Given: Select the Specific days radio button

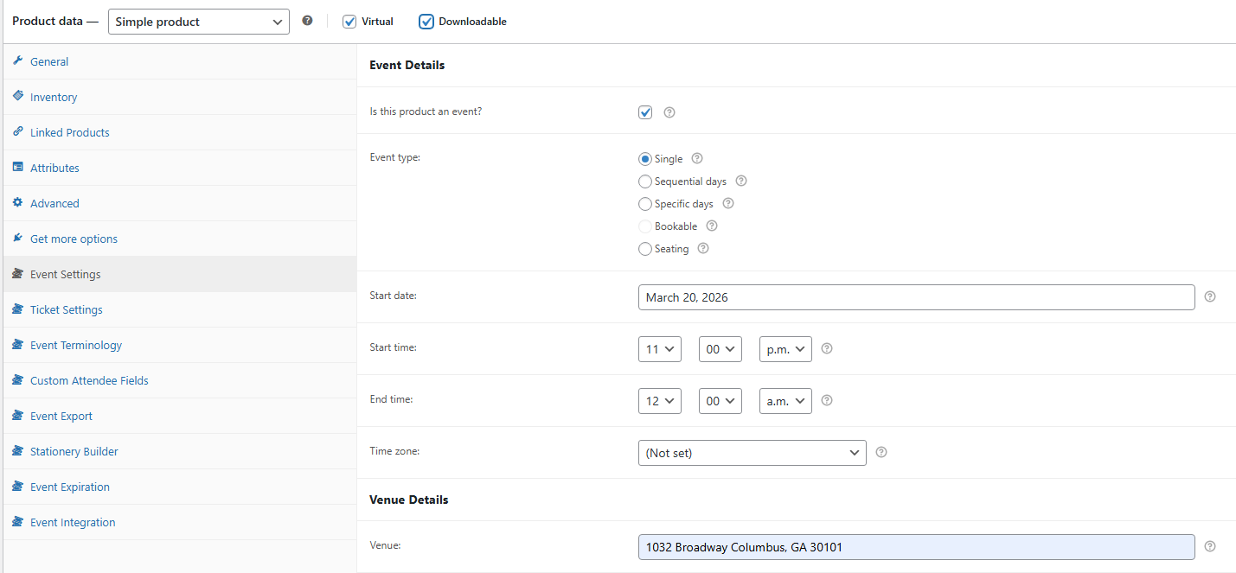Looking at the screenshot, I should (x=644, y=204).
